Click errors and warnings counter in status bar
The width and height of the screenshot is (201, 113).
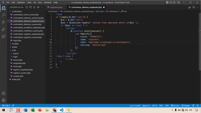pos(6,105)
